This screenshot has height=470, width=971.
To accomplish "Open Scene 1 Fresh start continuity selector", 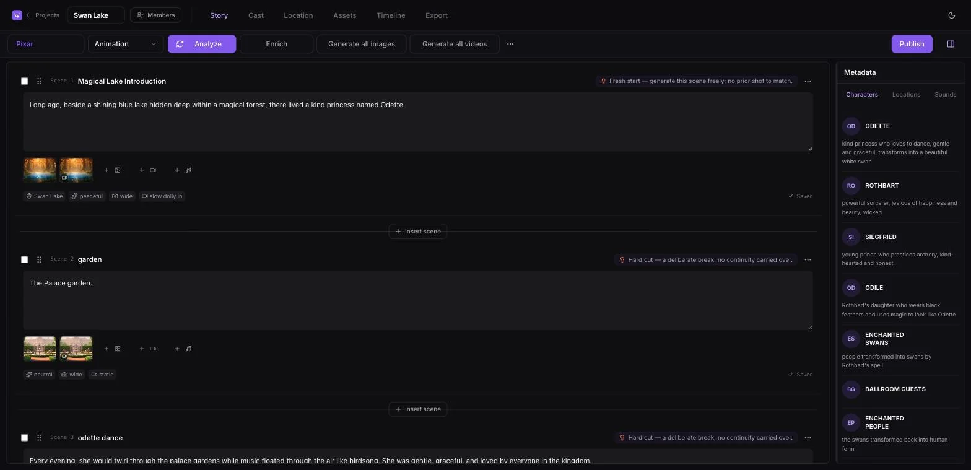I will coord(697,81).
